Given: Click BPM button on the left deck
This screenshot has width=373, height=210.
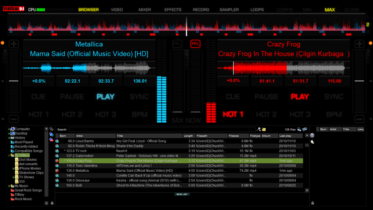Looking at the screenshot, I should [x=139, y=114].
